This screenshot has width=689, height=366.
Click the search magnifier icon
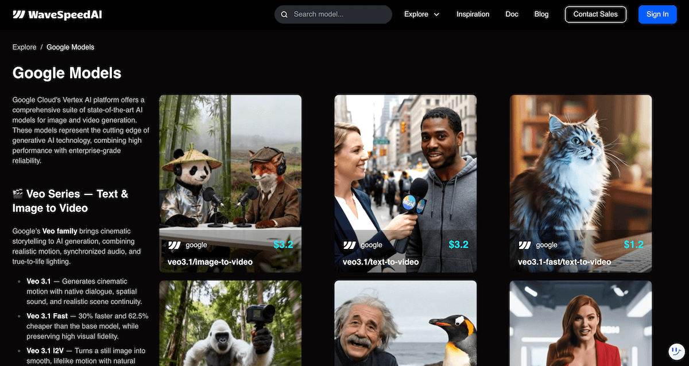pos(285,14)
